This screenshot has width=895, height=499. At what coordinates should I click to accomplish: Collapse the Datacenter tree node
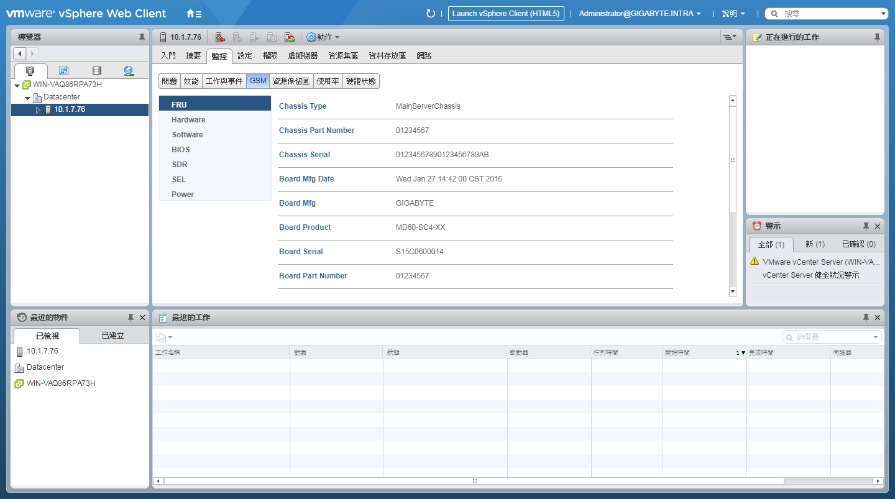pyautogui.click(x=27, y=98)
